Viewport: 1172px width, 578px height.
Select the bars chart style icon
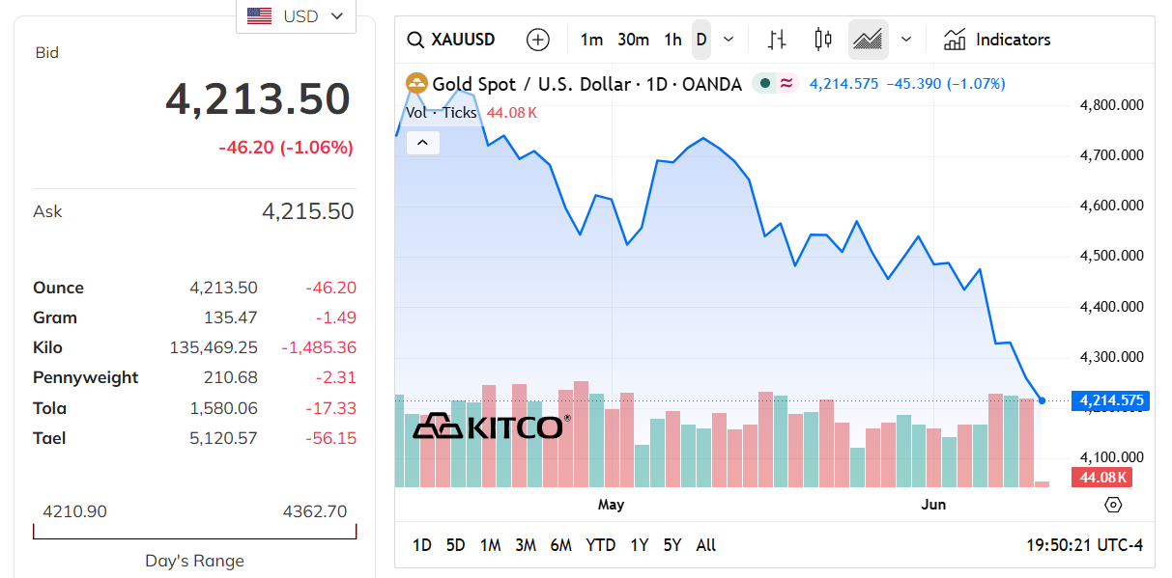(777, 40)
